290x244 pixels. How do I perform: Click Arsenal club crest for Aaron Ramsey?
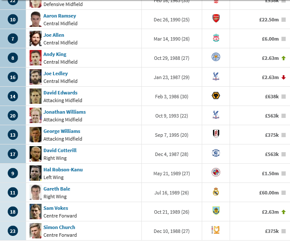click(x=216, y=18)
